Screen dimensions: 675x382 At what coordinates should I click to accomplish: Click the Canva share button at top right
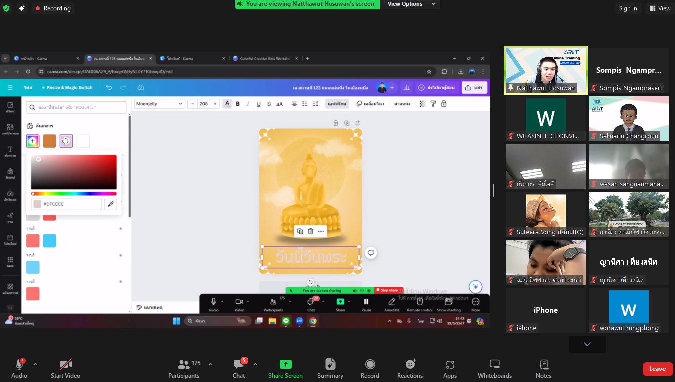(x=474, y=87)
